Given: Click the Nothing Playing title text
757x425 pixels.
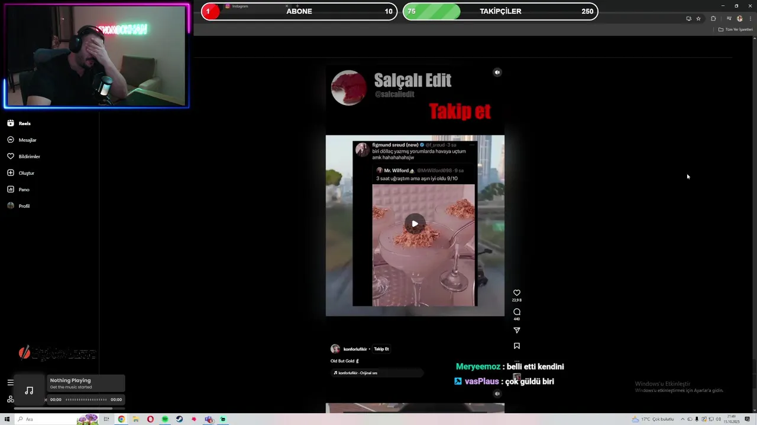Looking at the screenshot, I should point(70,381).
